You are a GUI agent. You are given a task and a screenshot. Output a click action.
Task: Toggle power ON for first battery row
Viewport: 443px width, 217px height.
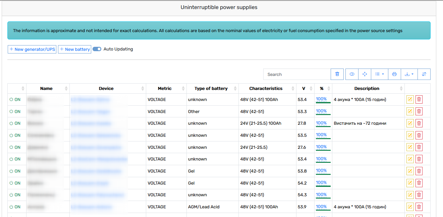coord(15,100)
